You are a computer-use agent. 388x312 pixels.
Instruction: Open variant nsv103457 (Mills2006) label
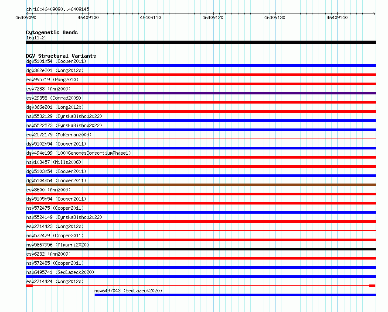point(54,162)
